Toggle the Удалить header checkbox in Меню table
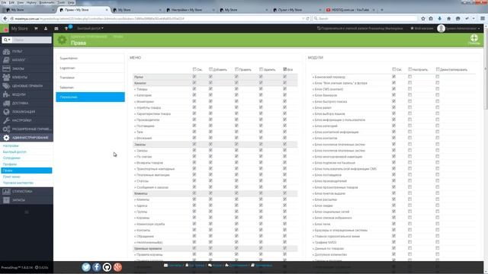Image resolution: width=488 pixels, height=274 pixels. point(261,69)
